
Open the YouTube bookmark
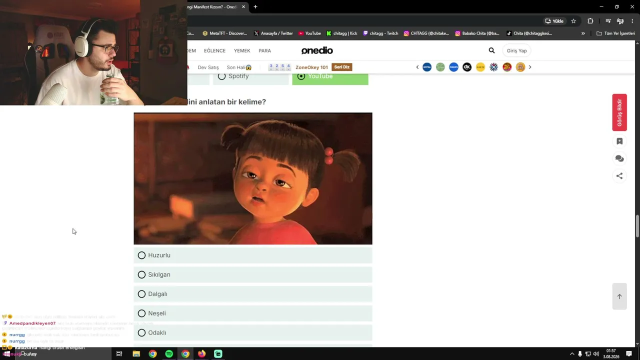[x=309, y=33]
